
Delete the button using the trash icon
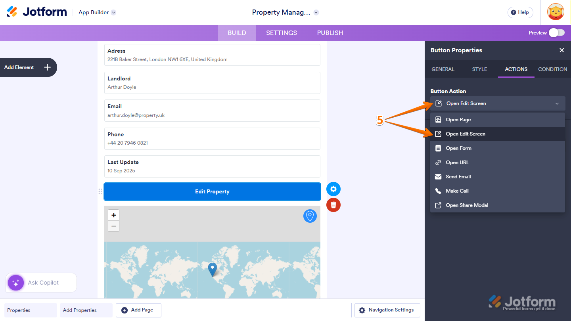pos(333,205)
